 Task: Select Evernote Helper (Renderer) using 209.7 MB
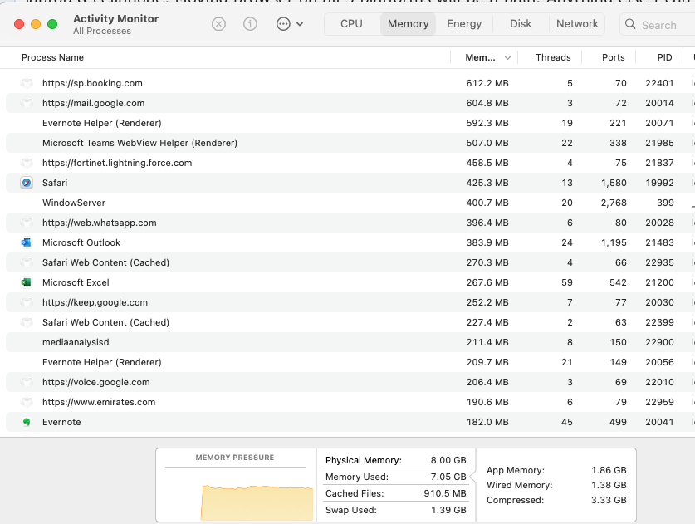click(x=350, y=362)
